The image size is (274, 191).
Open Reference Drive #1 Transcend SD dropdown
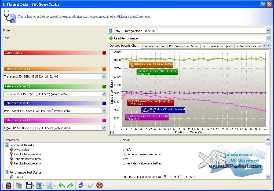(104, 76)
